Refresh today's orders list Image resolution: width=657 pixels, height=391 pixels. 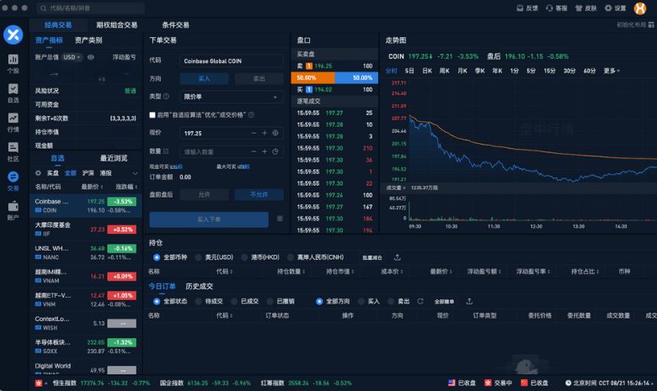pos(420,301)
